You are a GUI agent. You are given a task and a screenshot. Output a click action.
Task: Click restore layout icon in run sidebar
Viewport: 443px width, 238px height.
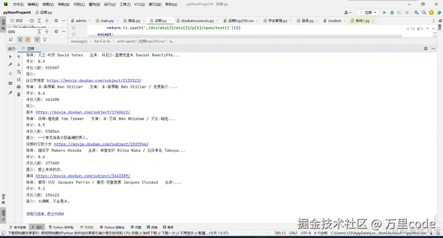click(10, 83)
